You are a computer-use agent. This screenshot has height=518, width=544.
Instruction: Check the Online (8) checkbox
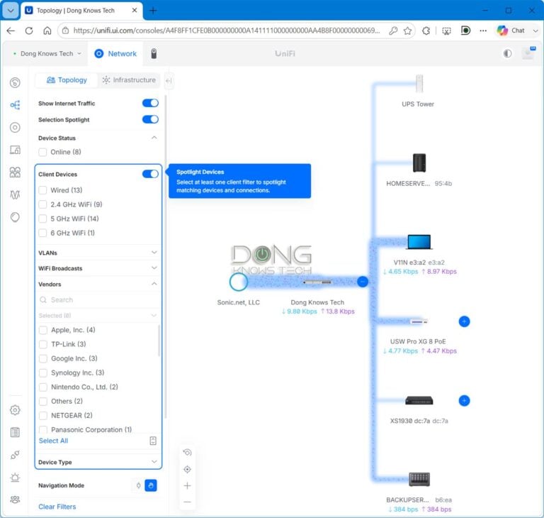tap(42, 152)
